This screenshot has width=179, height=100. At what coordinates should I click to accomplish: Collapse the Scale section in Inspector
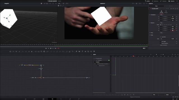tap(150, 35)
